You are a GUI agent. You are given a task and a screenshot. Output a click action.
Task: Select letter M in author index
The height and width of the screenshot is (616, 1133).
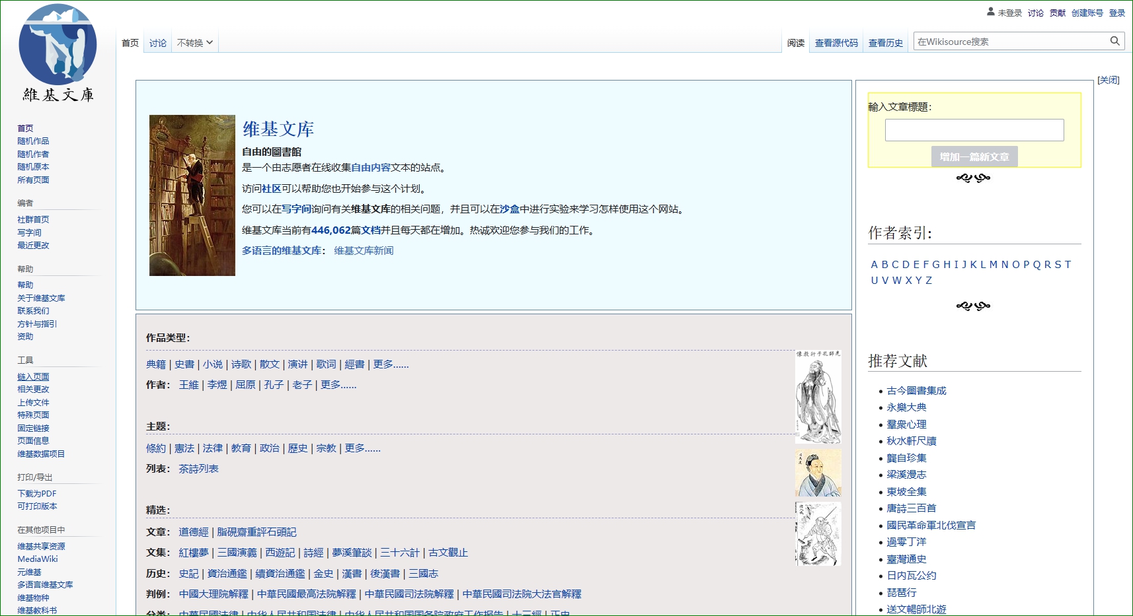[993, 264]
